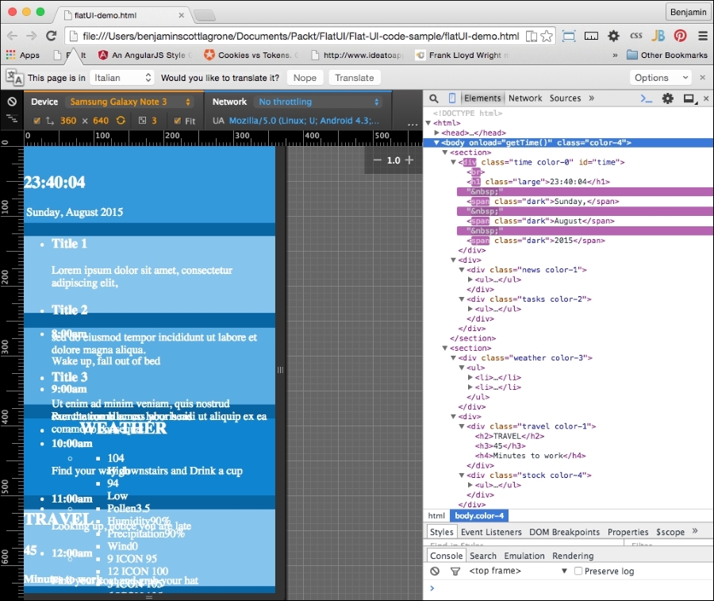The image size is (714, 601).
Task: Switch to the Network panel tab
Action: click(524, 98)
